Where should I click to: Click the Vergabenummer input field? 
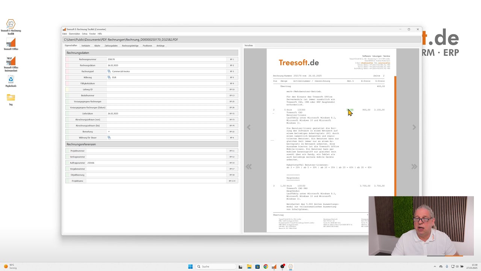(x=157, y=169)
